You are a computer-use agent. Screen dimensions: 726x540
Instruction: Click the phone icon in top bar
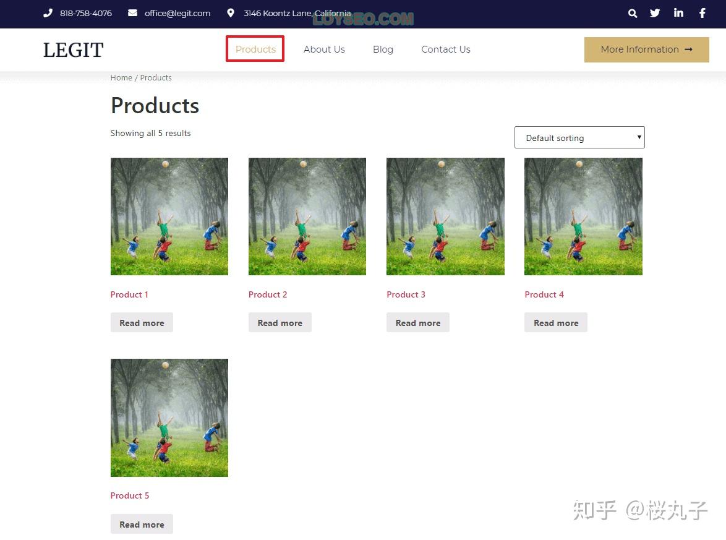pyautogui.click(x=48, y=13)
